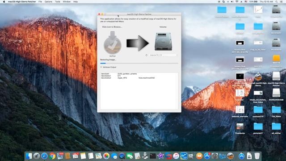Click the 'Click Icon to Browse...' label
This screenshot has height=161, width=286.
click(x=112, y=27)
